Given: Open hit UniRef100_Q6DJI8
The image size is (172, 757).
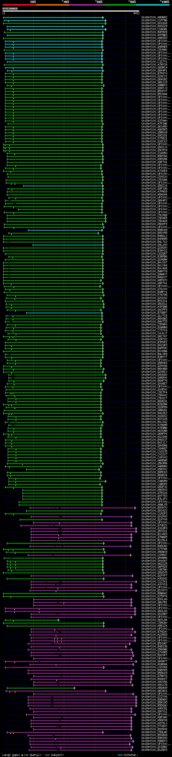Looking at the screenshot, I should tap(154, 82).
